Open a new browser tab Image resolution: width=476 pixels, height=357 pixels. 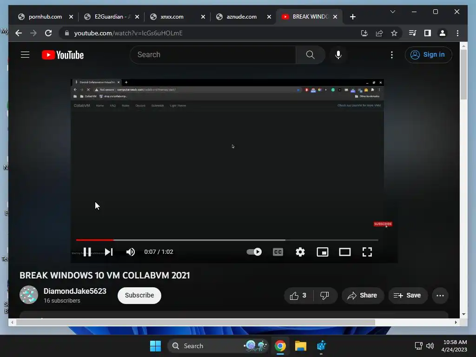pyautogui.click(x=352, y=17)
